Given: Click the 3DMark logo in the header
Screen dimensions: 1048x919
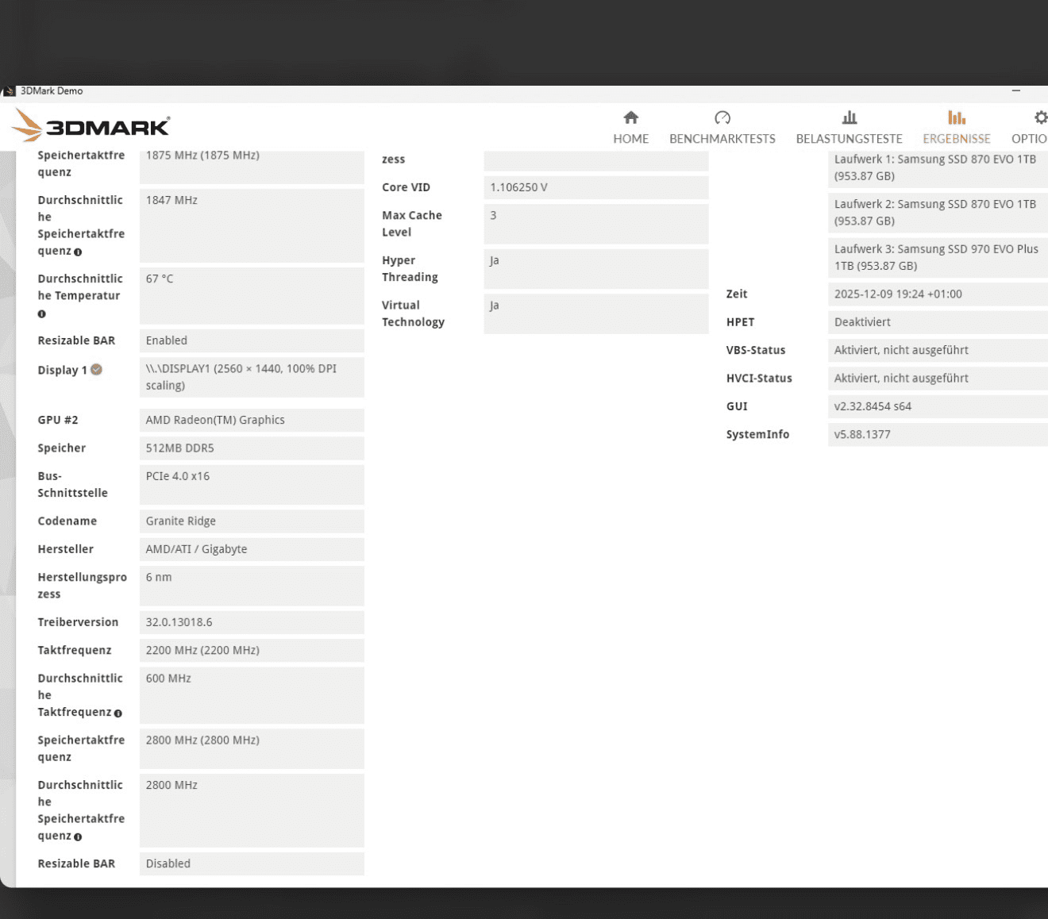Looking at the screenshot, I should tap(91, 125).
